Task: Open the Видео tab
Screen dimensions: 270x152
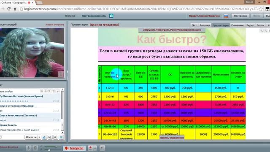Action: pos(250,25)
